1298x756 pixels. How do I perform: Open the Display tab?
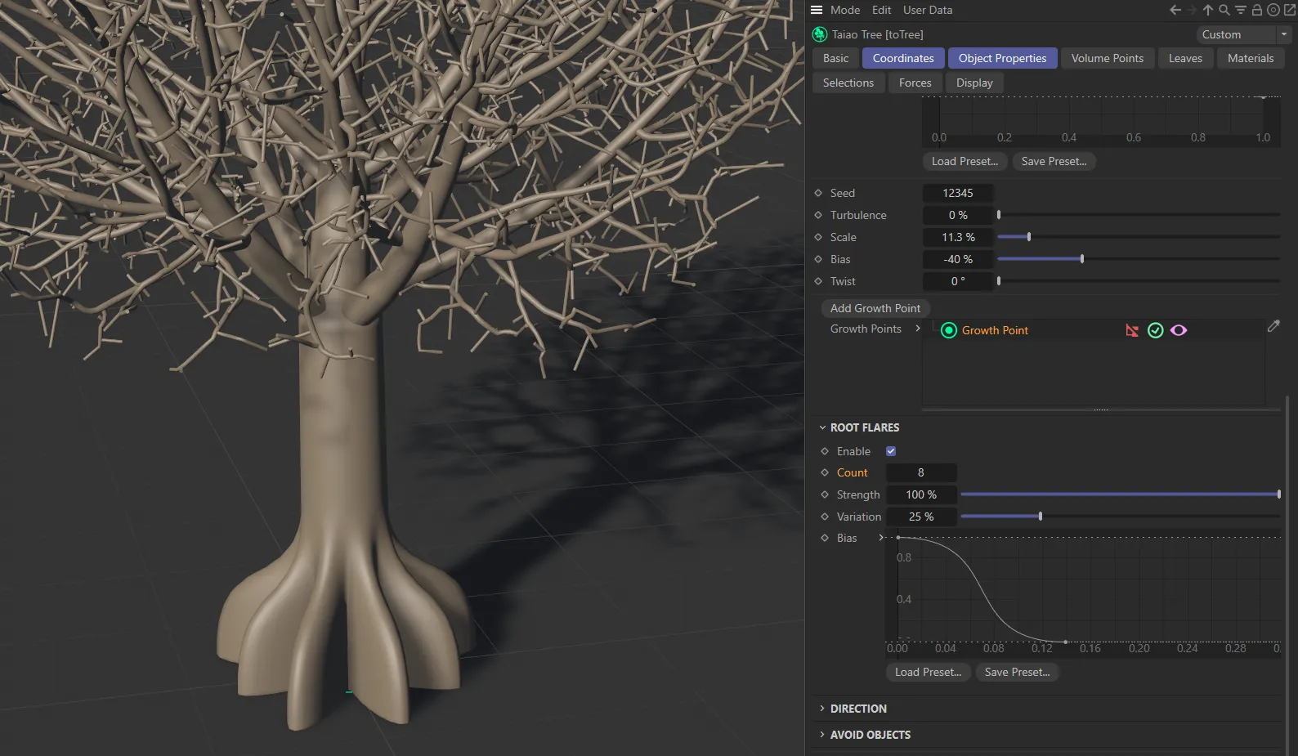coord(974,83)
